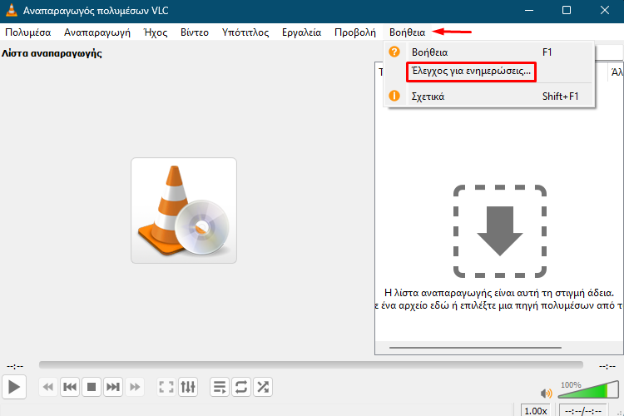Click the 1.00x playback speed label
Image resolution: width=624 pixels, height=416 pixels.
pyautogui.click(x=536, y=410)
